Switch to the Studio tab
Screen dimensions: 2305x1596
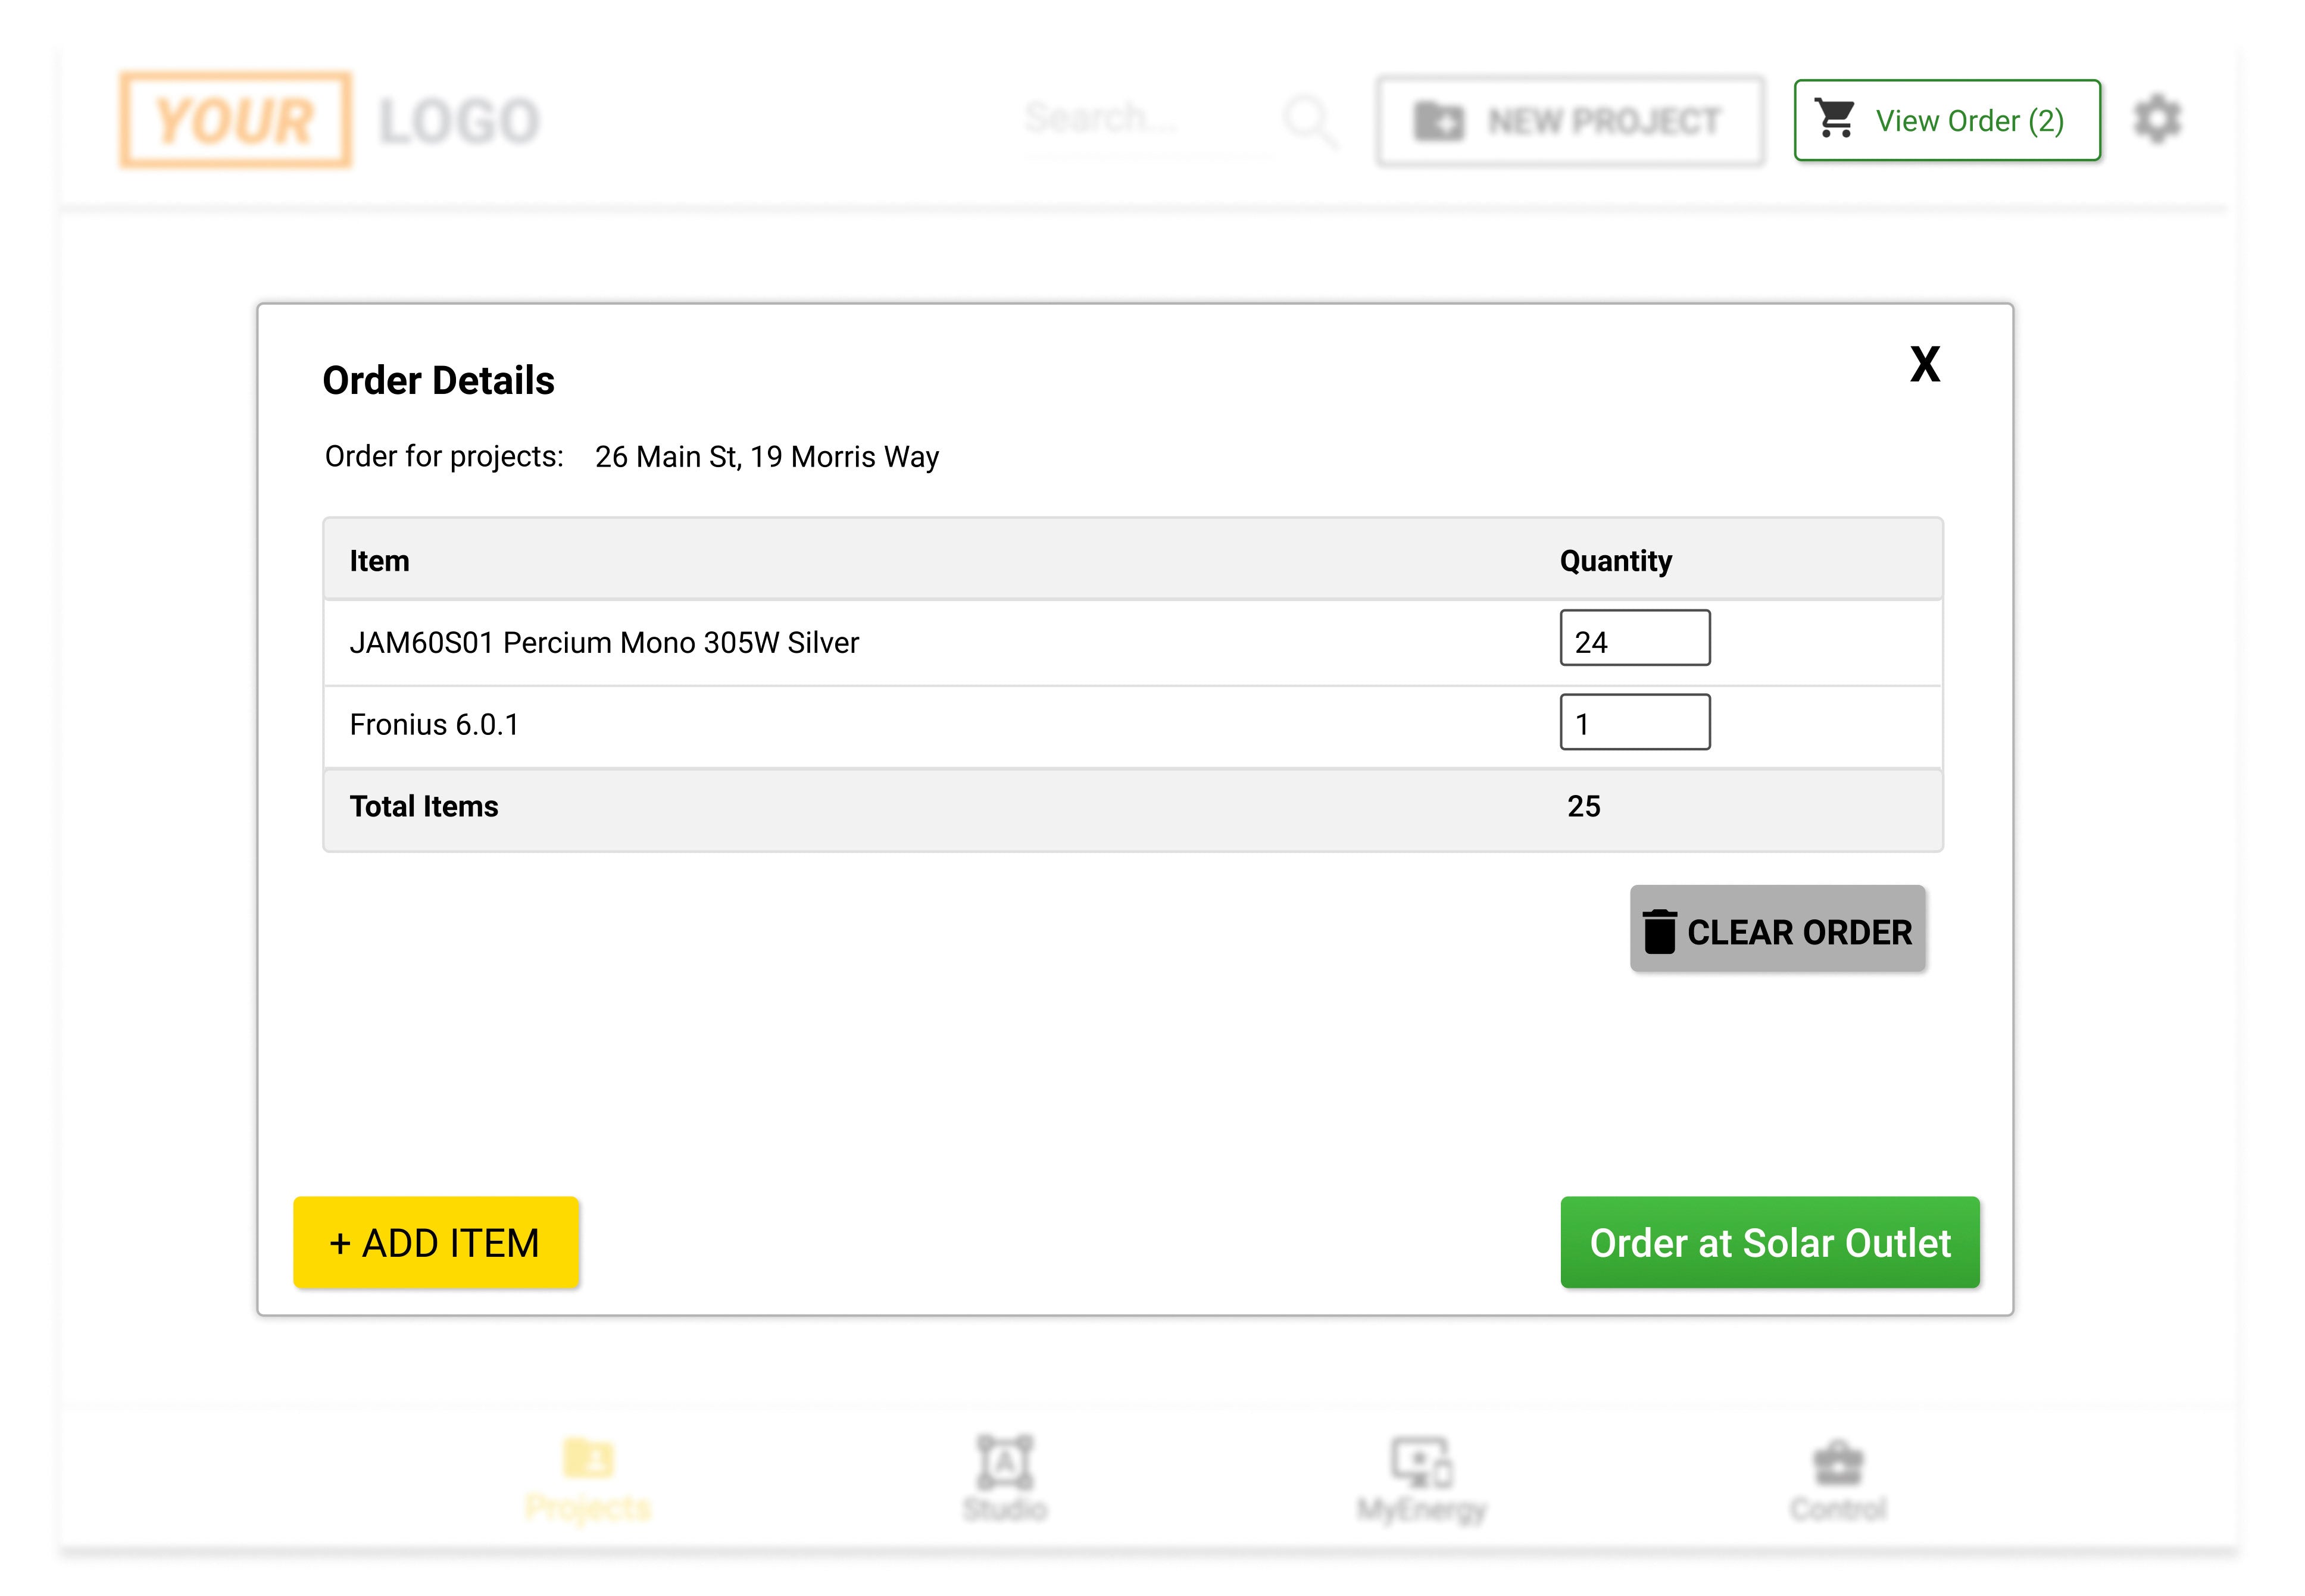pyautogui.click(x=1004, y=1479)
